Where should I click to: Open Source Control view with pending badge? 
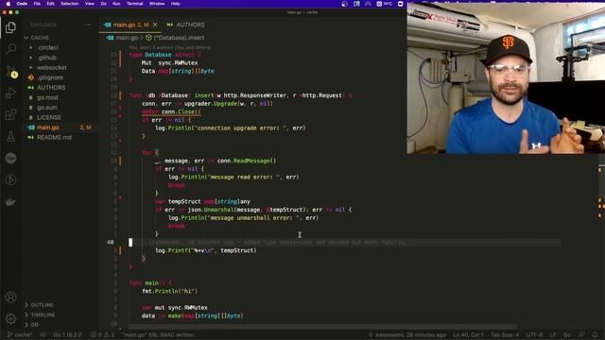tap(10, 72)
